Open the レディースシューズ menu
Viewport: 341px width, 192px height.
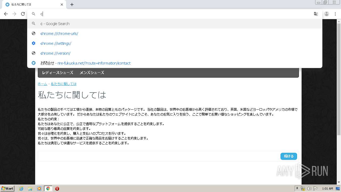click(58, 73)
